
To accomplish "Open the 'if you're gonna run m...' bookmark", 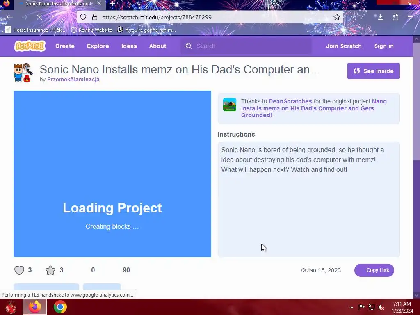I will coord(146,30).
